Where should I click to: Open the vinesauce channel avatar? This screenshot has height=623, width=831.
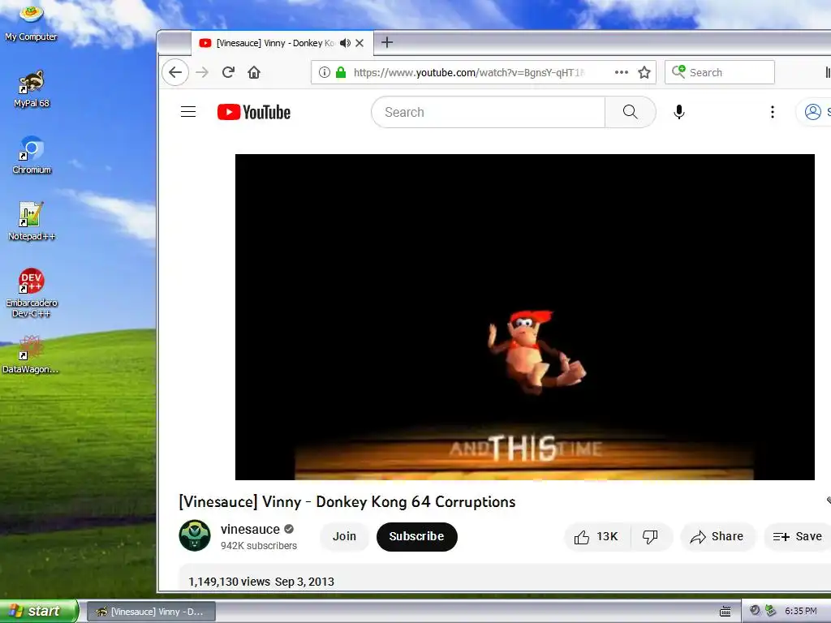point(195,535)
